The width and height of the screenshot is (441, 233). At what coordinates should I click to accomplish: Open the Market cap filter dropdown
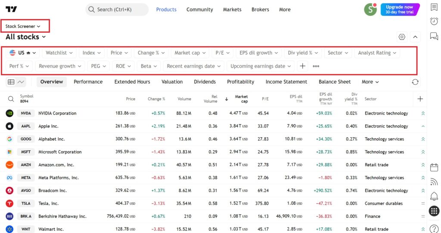[189, 53]
